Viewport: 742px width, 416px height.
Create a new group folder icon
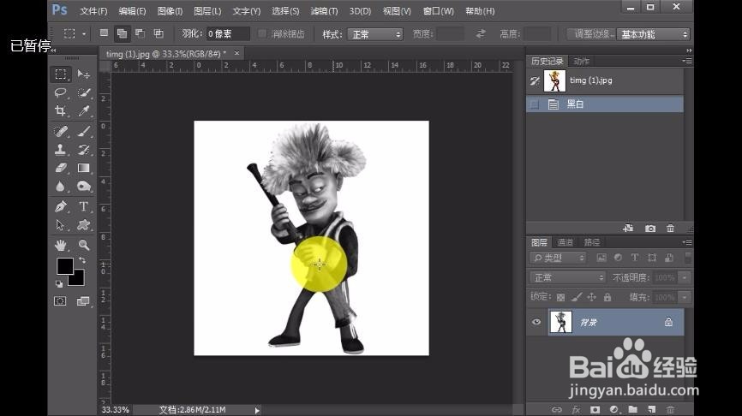coord(632,409)
